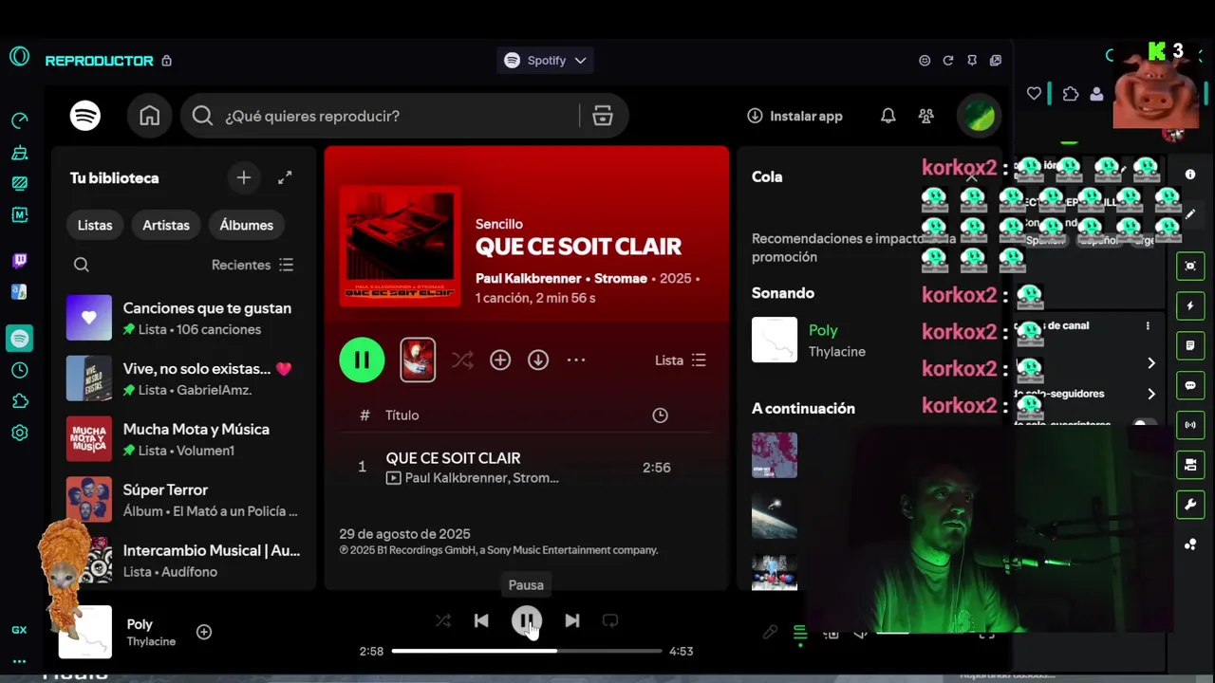Open GX Control speedometer icon in sidebar
Image resolution: width=1215 pixels, height=683 pixels.
click(x=19, y=120)
